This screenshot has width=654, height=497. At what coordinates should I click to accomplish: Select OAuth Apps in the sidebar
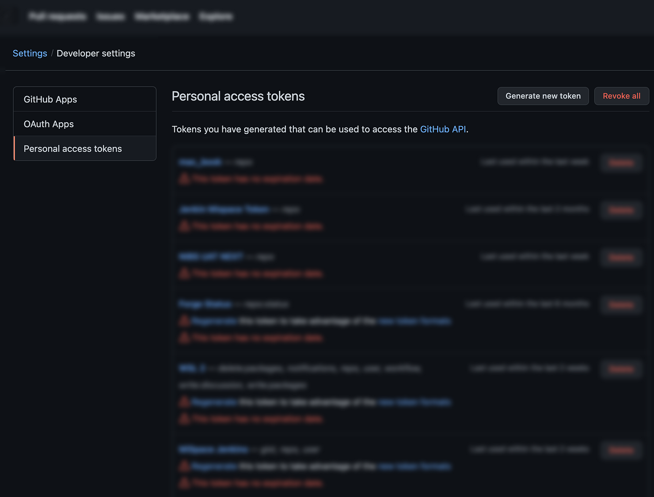click(49, 124)
